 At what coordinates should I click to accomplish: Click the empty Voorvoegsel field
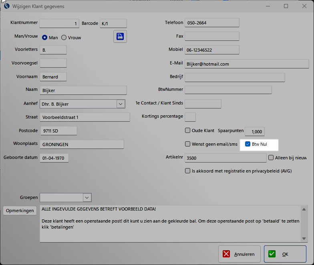[x=53, y=63]
